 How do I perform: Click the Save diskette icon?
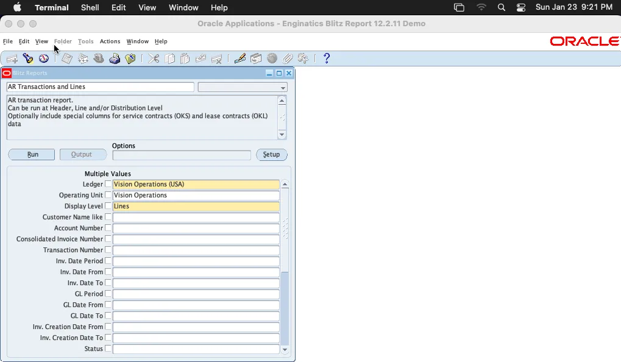point(67,59)
